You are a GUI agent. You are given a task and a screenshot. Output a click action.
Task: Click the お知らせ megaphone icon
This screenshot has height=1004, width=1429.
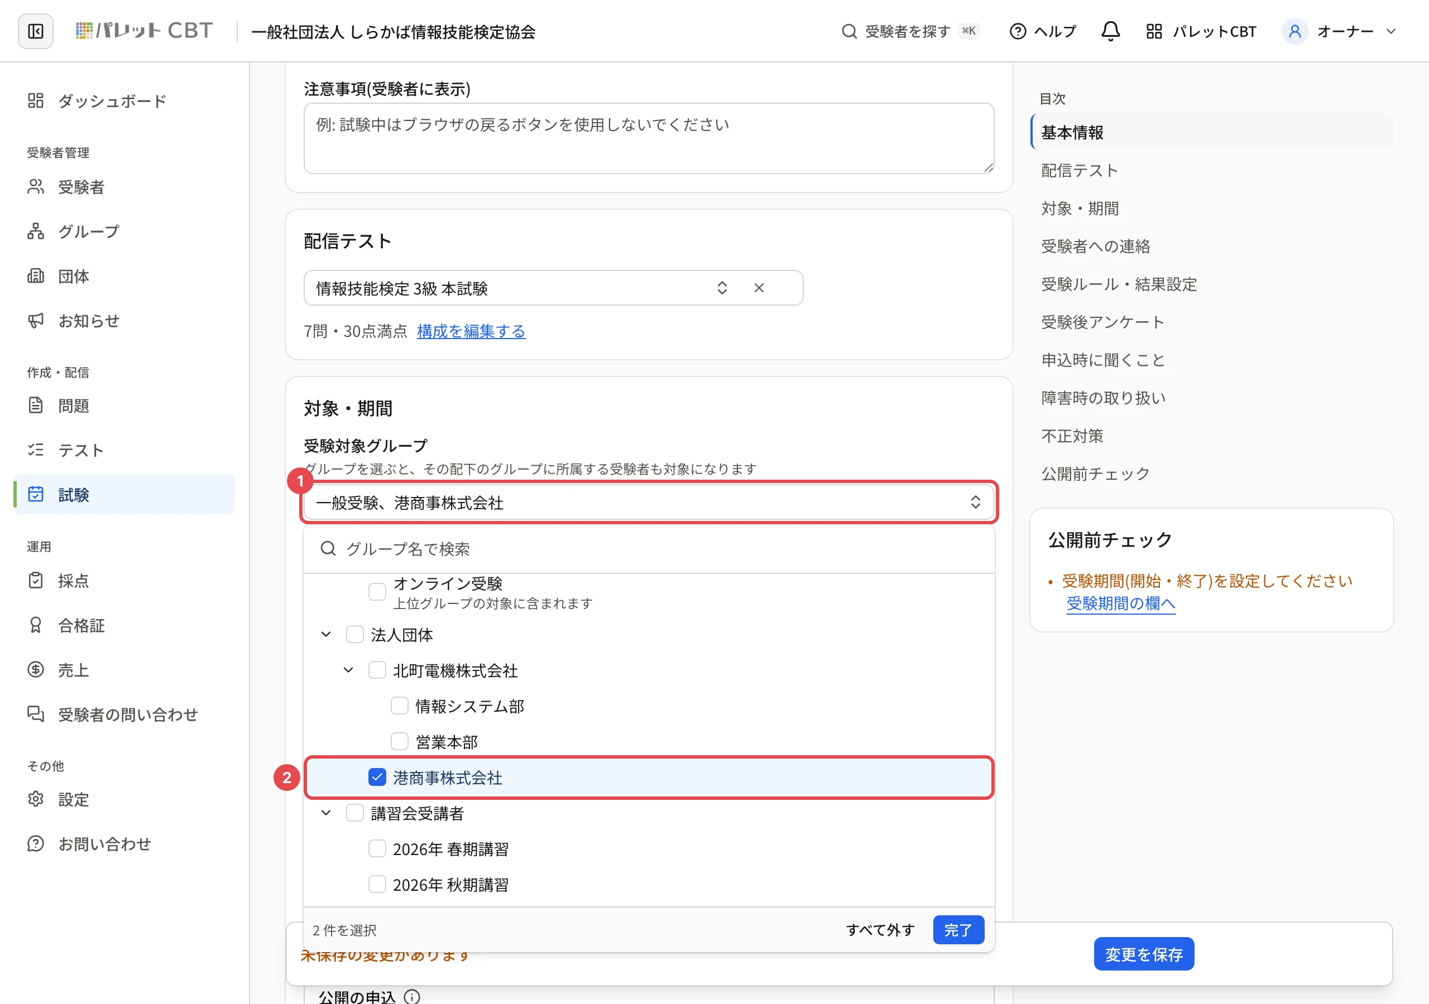coord(36,320)
